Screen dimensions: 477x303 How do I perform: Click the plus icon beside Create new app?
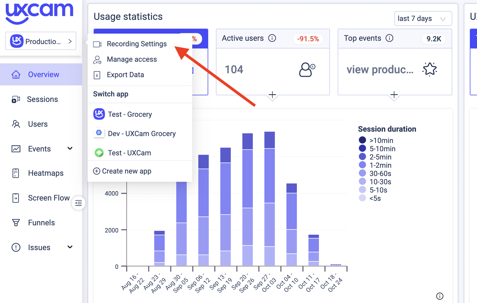[97, 171]
